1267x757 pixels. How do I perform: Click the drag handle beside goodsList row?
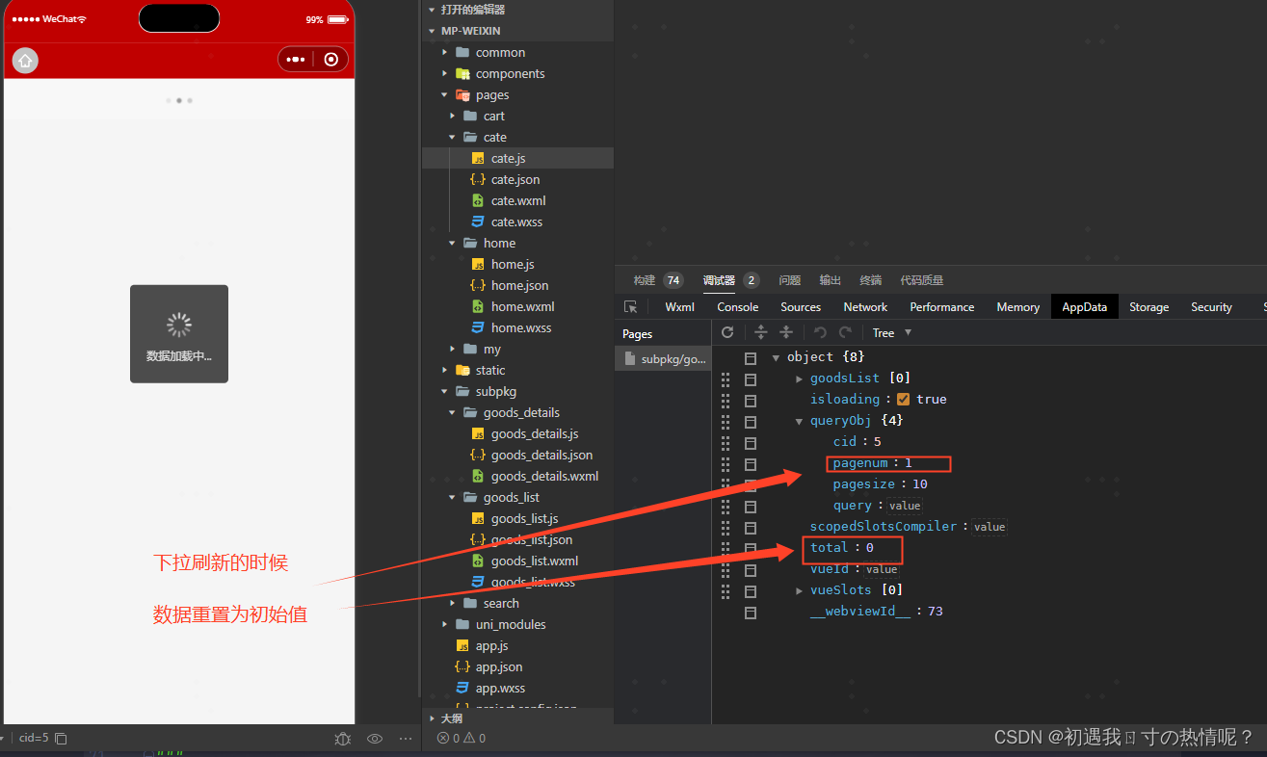click(x=726, y=378)
